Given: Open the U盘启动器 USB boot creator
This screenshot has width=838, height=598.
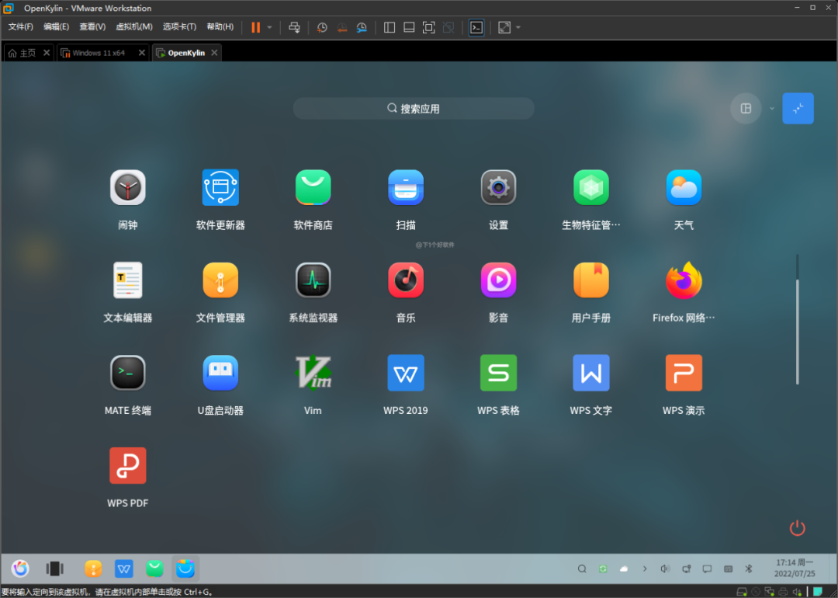Looking at the screenshot, I should [x=220, y=373].
